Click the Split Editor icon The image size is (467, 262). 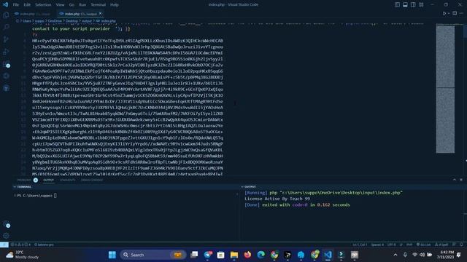(x=455, y=13)
